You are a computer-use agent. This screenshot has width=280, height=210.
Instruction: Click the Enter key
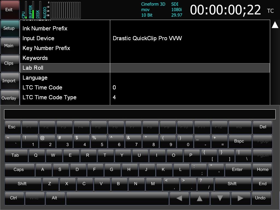[238, 170]
